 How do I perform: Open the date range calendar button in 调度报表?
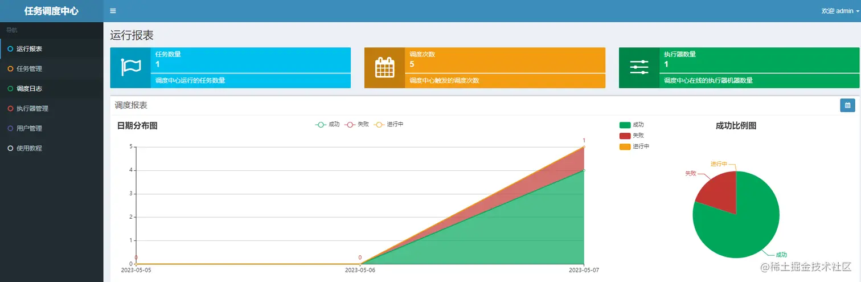pos(847,105)
